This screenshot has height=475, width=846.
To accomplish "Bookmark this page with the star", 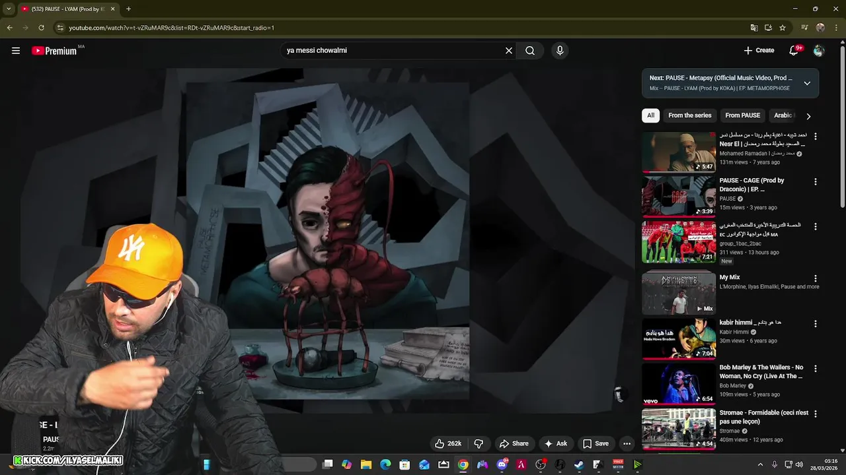I will (783, 28).
